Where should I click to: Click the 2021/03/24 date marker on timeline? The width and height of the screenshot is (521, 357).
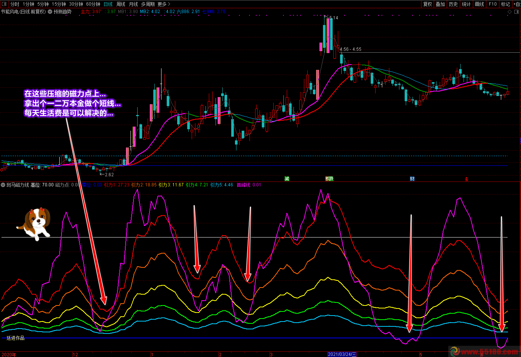pos(342,354)
